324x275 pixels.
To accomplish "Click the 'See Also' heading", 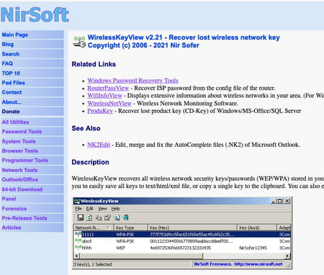I will click(x=86, y=128).
